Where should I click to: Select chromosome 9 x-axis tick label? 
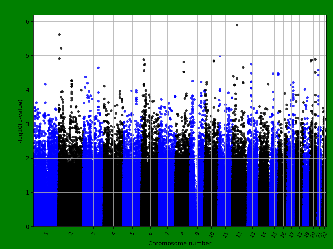click(197, 233)
